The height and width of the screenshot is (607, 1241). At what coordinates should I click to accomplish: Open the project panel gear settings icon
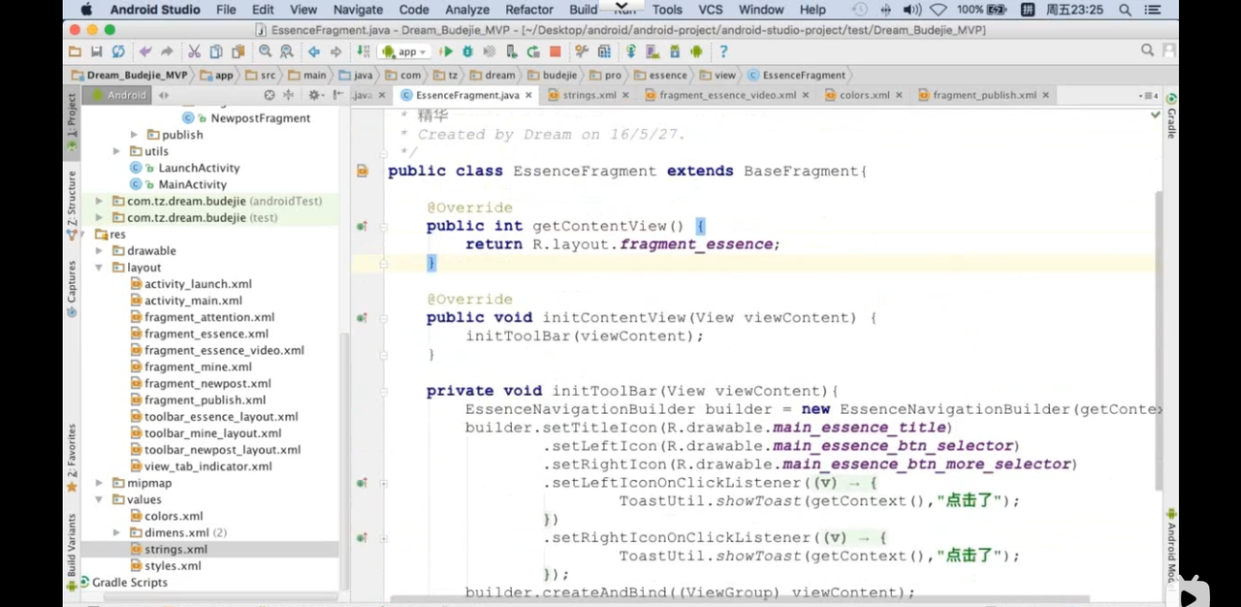(313, 95)
